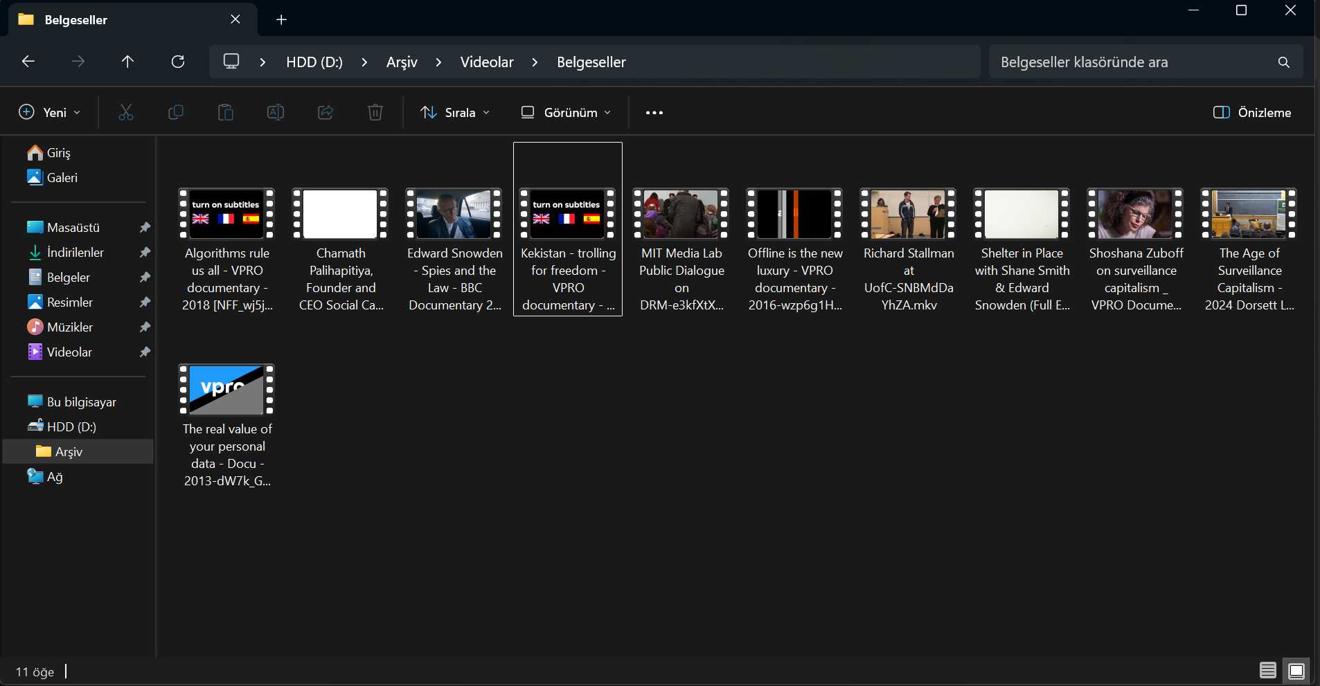Image resolution: width=1320 pixels, height=686 pixels.
Task: Go back to the previous folder
Action: 28,62
